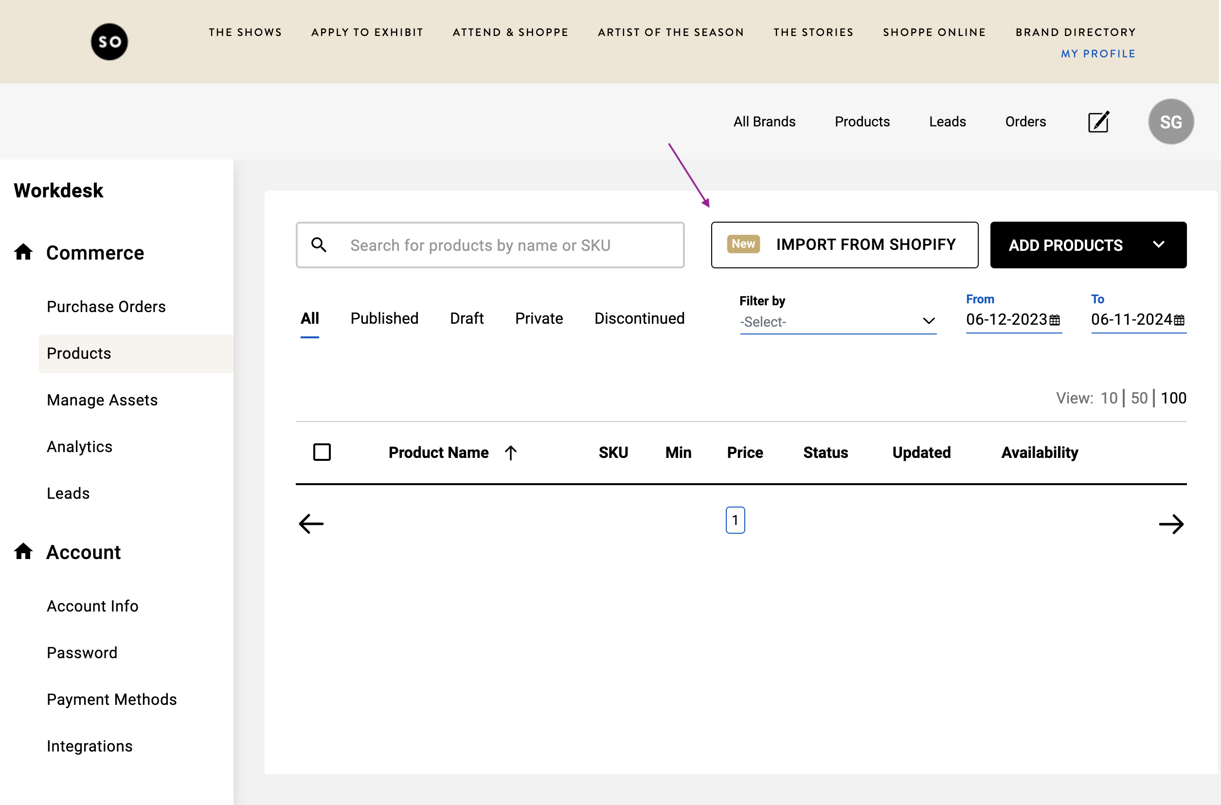Click Import from Shopify button
Viewport: 1221px width, 805px height.
[x=844, y=245]
